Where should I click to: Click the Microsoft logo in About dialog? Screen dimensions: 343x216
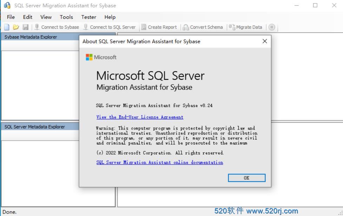click(101, 57)
